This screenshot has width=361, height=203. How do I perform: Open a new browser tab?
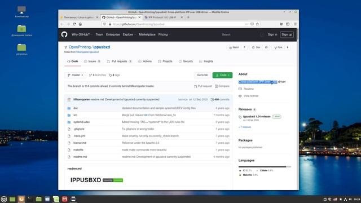pyautogui.click(x=188, y=17)
